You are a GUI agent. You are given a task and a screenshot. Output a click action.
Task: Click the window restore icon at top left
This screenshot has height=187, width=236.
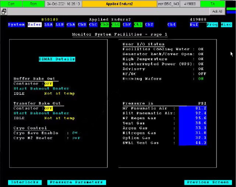point(4,11)
